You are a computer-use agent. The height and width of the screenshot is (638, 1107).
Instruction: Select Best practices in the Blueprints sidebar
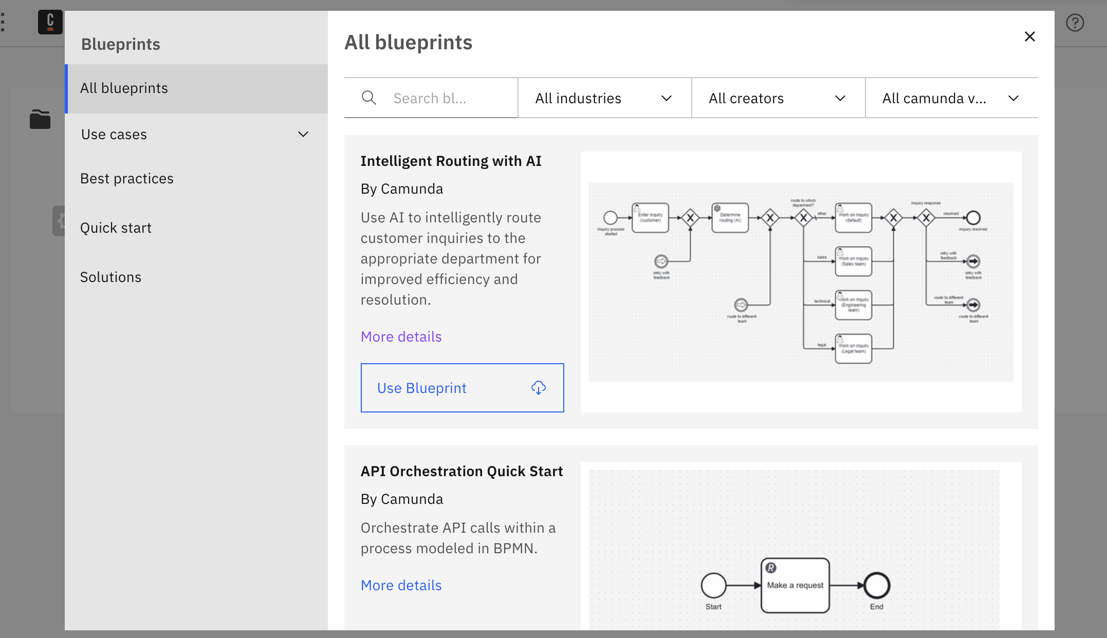click(127, 178)
